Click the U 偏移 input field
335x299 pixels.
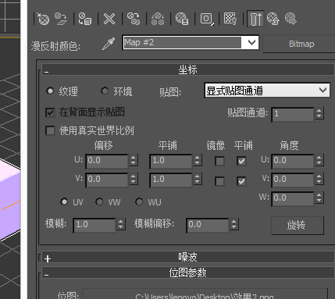(107, 161)
